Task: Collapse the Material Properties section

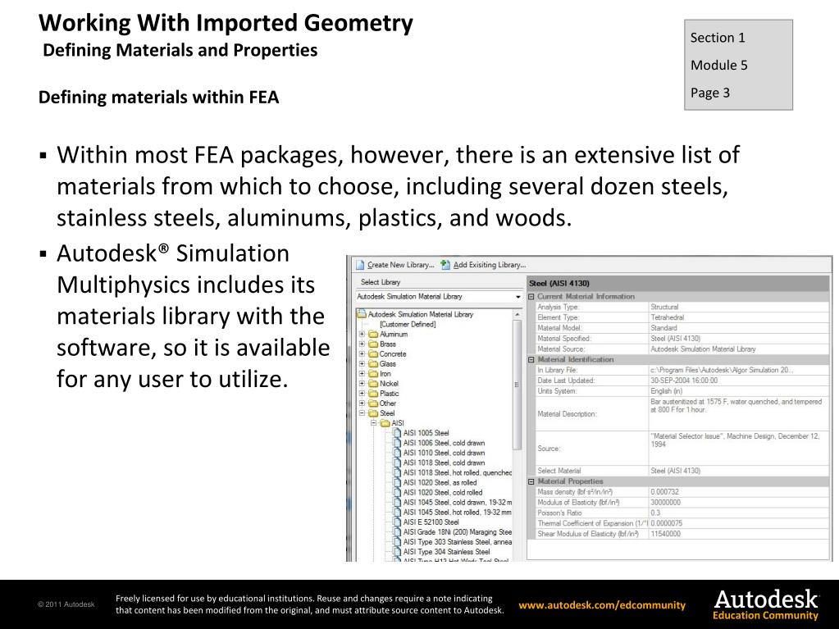Action: pyautogui.click(x=531, y=481)
